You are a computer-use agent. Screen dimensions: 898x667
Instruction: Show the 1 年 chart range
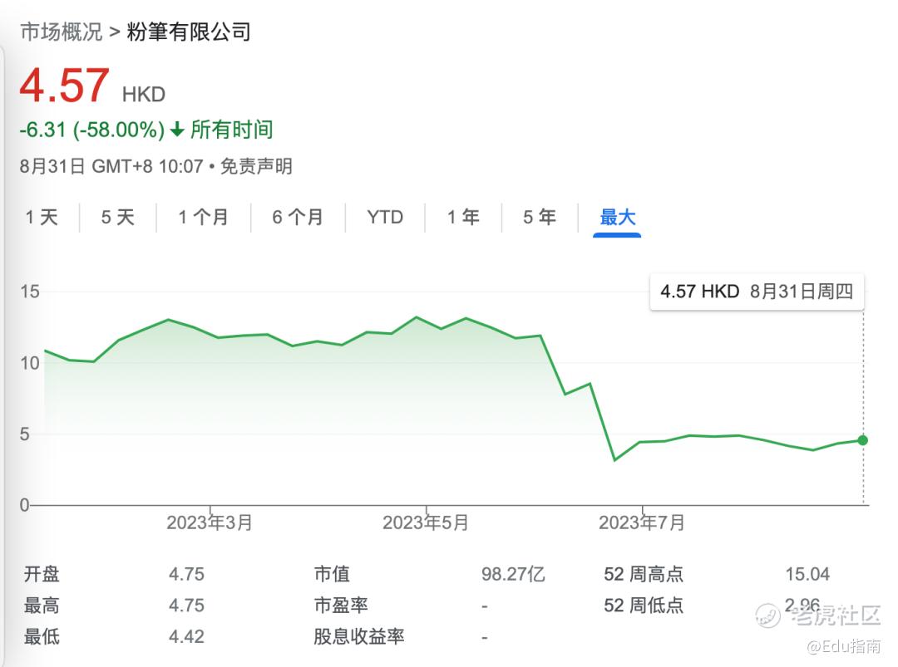[x=463, y=218]
